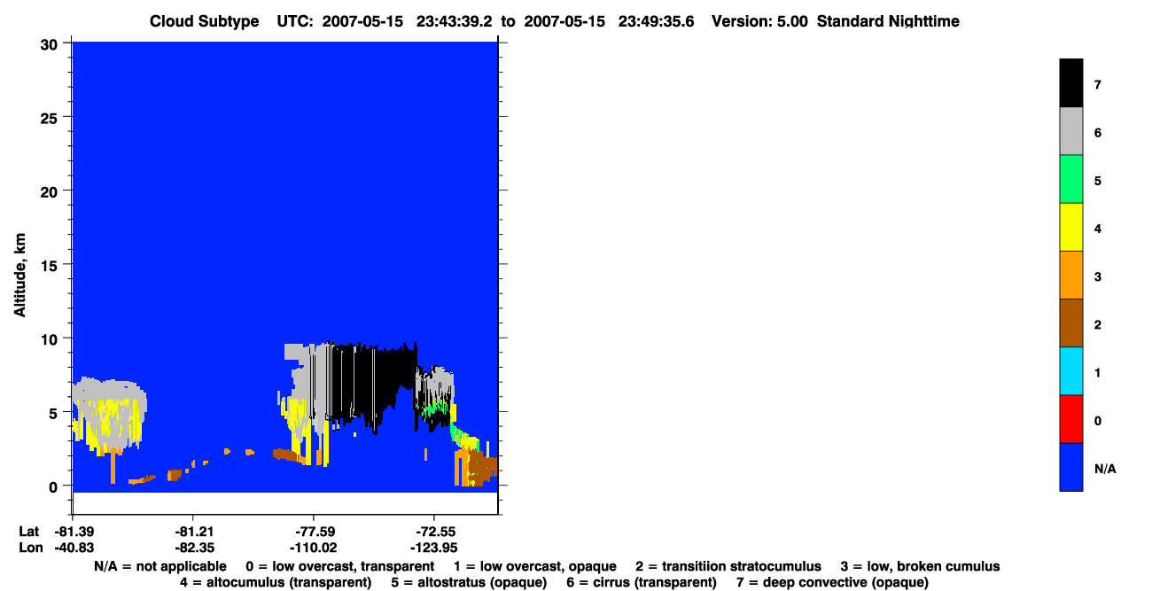This screenshot has width=1152, height=591.
Task: Click legend text '5 = altostratus (opaque)'
Action: [470, 582]
